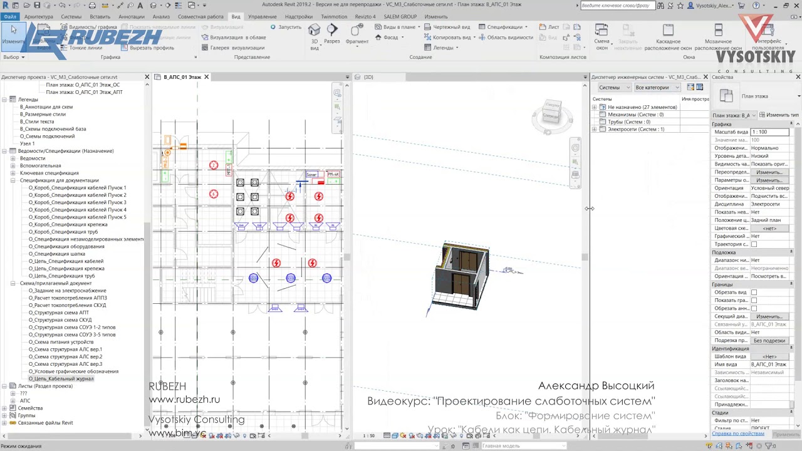The width and height of the screenshot is (802, 451).
Task: Close the Диспетчер проекта panel
Action: click(x=147, y=77)
